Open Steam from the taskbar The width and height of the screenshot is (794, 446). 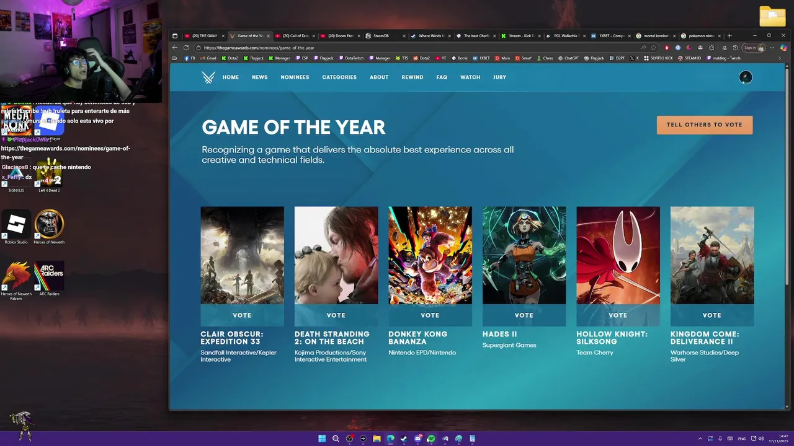pos(404,439)
